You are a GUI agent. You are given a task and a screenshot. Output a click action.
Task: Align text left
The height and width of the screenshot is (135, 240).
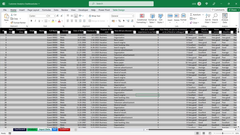pos(68,21)
